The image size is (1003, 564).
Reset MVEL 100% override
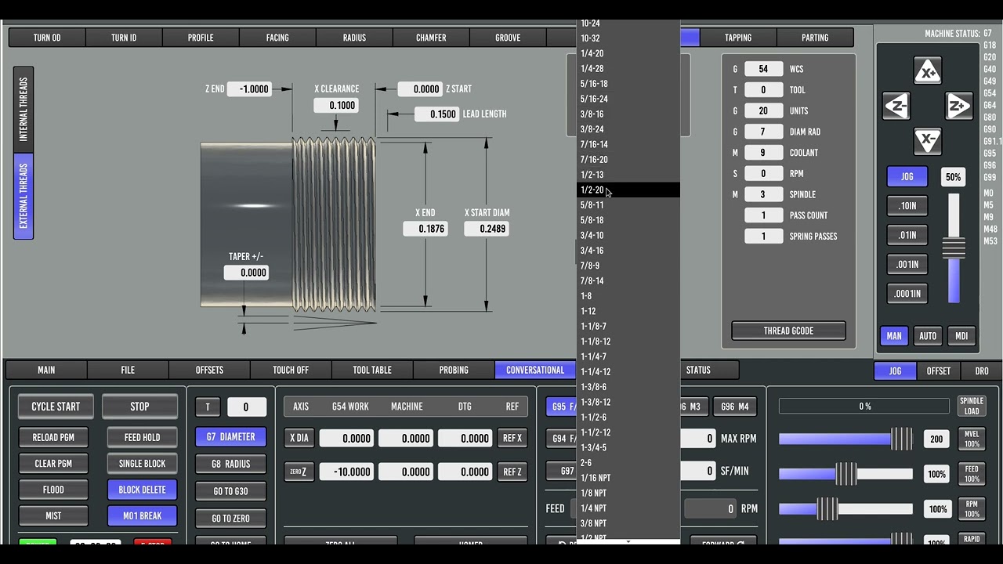pos(972,439)
